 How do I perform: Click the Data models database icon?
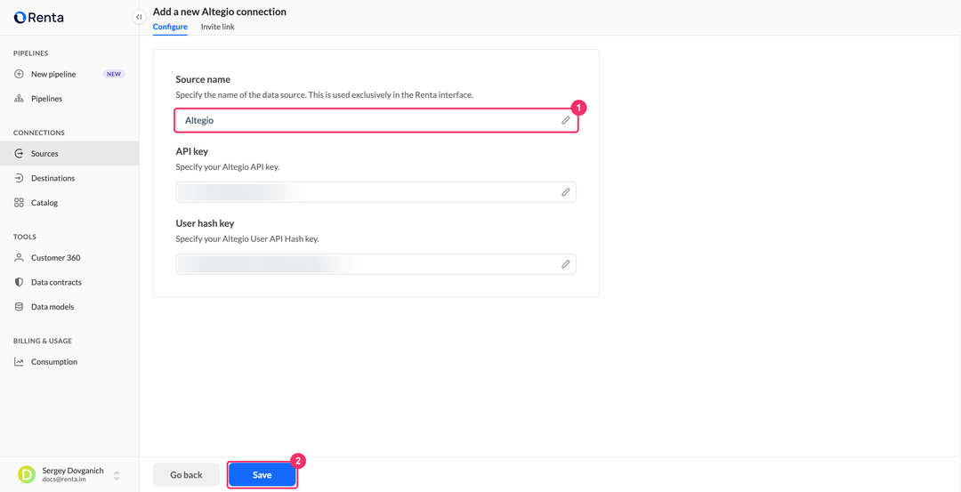(19, 307)
